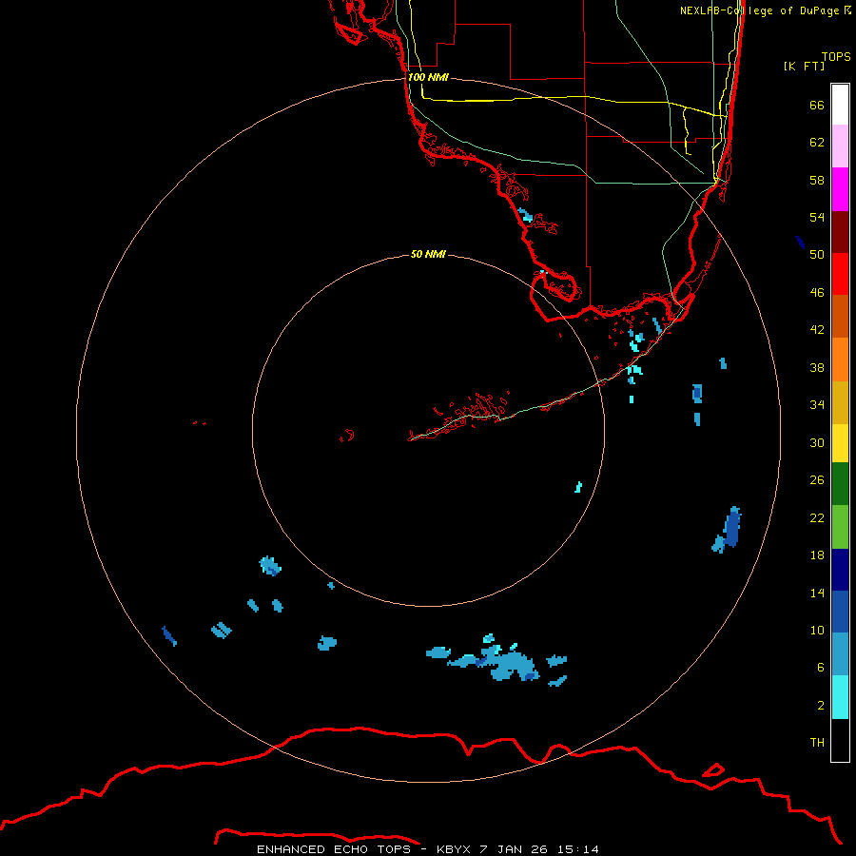The height and width of the screenshot is (856, 856).
Task: Click the 100 NMI range ring label
Action: [429, 77]
